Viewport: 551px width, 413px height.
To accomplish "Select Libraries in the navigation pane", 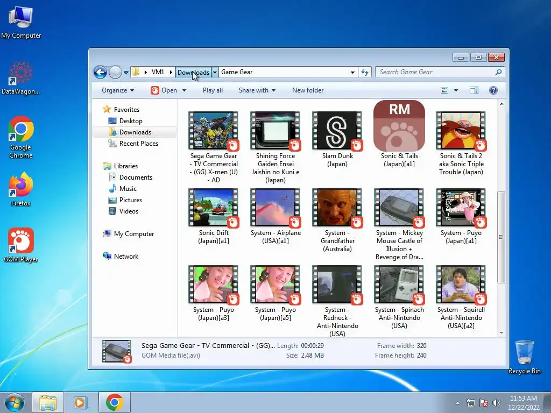I will point(125,166).
